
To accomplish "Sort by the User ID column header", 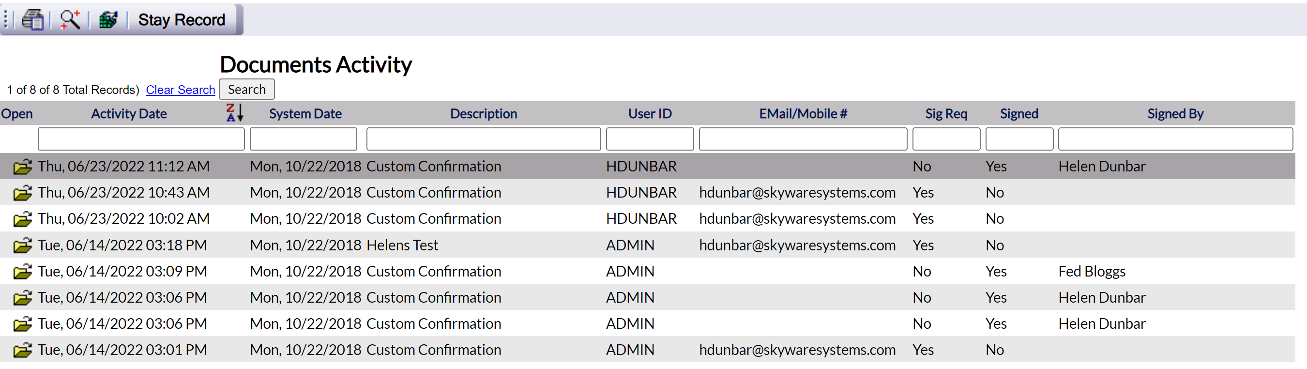I will (x=650, y=114).
